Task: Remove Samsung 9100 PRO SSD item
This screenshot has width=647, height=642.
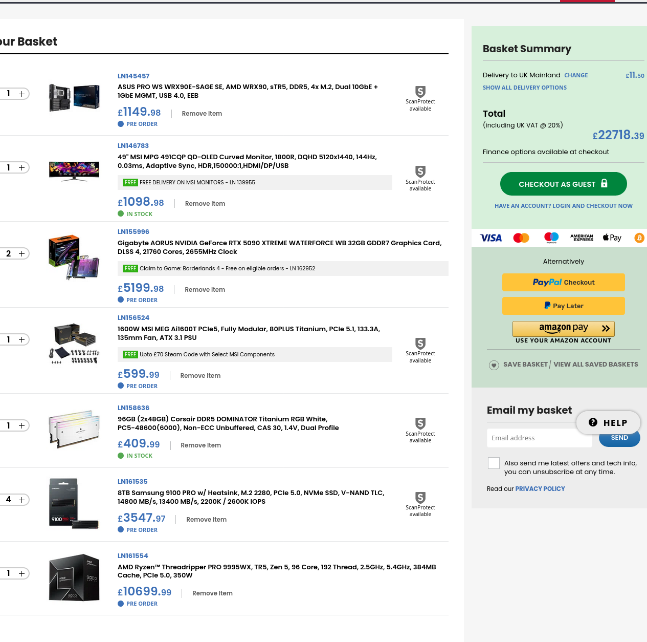Action: [x=207, y=520]
